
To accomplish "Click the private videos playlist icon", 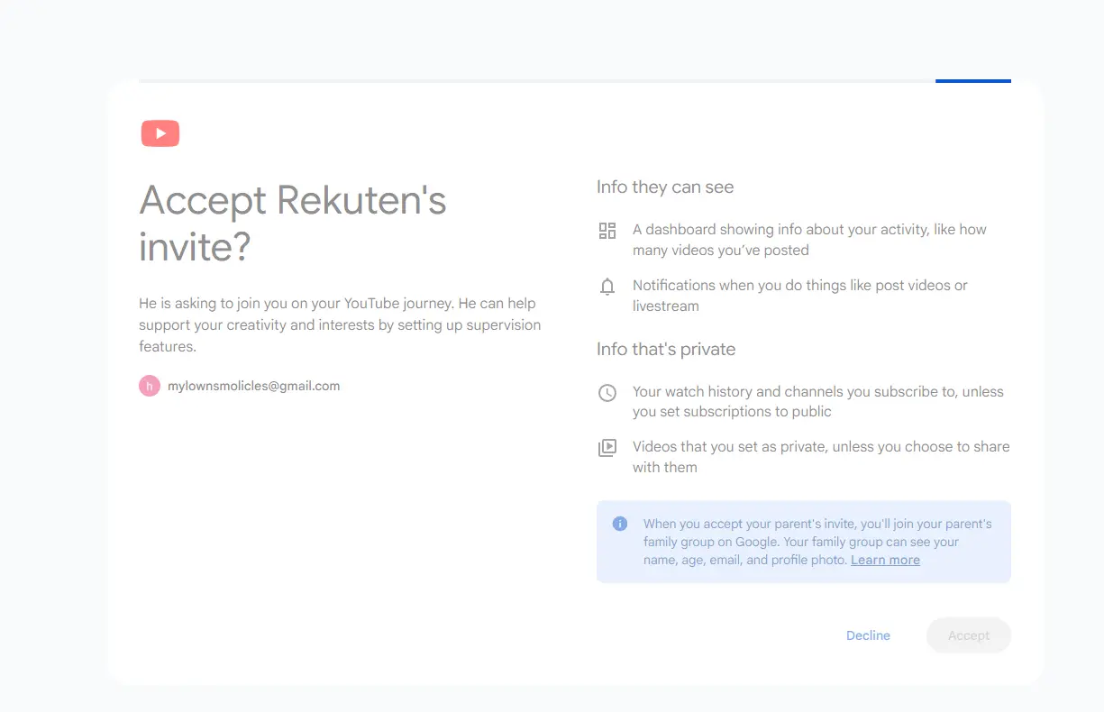I will click(x=607, y=448).
